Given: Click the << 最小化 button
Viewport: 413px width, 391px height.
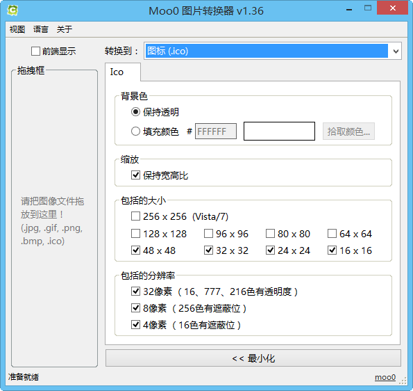Looking at the screenshot, I should coord(253,358).
